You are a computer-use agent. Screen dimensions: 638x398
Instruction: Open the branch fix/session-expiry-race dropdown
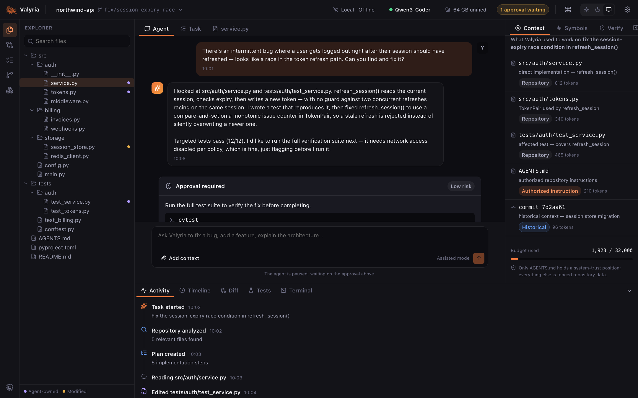[140, 10]
